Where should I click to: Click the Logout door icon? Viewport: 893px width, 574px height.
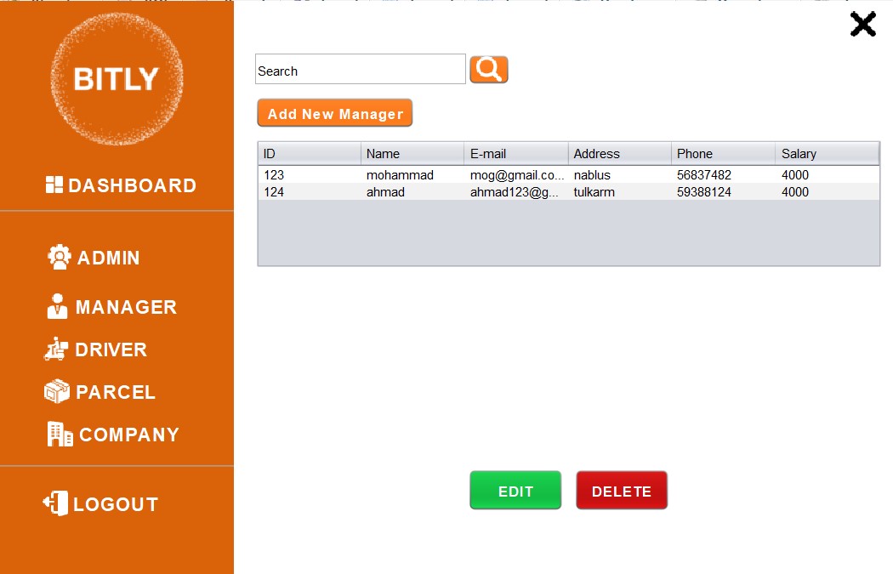coord(55,503)
